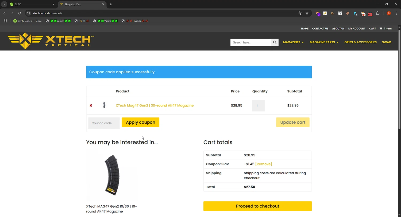401x217 pixels.
Task: Remove Mag47 item with red X
Action: (x=91, y=105)
